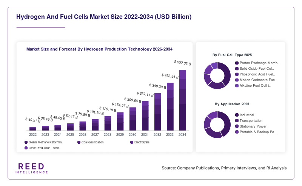Click the Stationary Power legend swatch

point(237,126)
